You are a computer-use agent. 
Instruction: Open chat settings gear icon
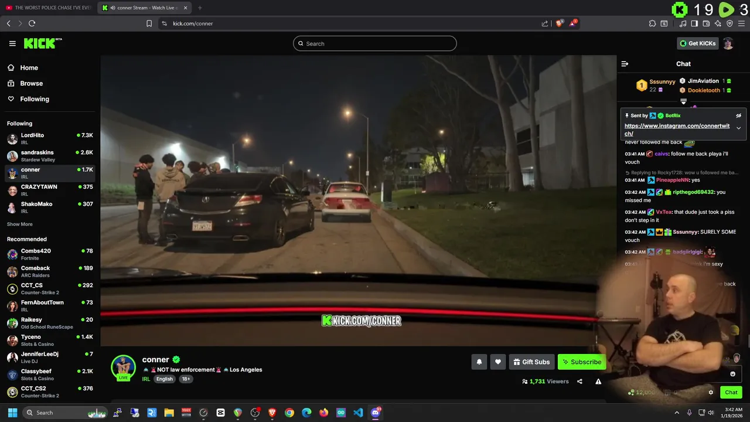(x=711, y=392)
